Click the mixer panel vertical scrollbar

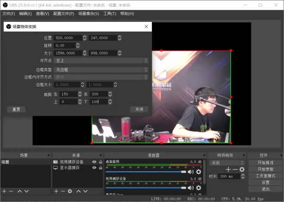[204, 172]
